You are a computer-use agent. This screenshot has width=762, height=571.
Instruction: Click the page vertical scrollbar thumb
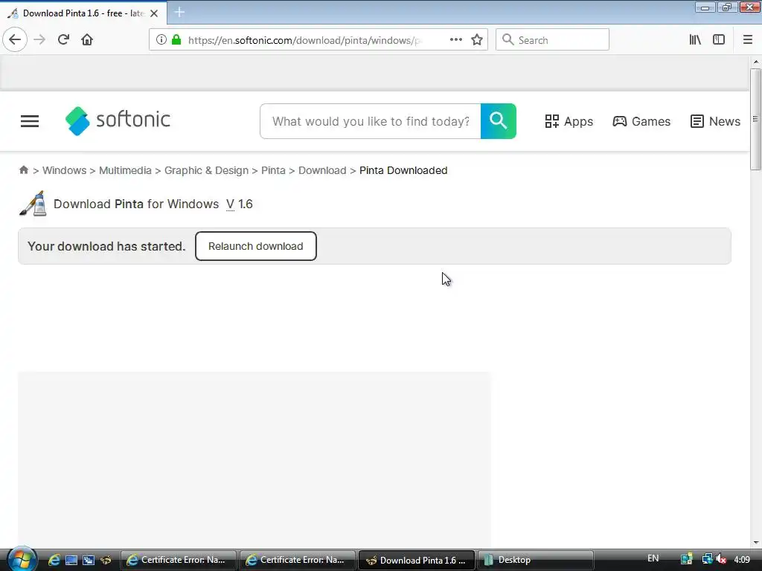click(755, 119)
